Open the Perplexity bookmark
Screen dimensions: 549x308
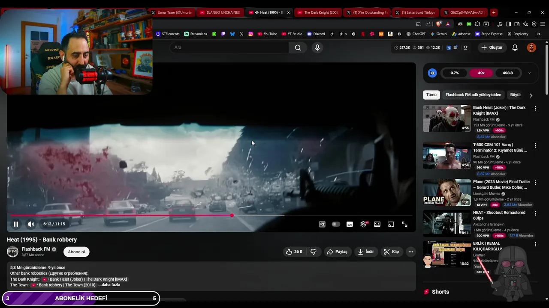pyautogui.click(x=518, y=34)
